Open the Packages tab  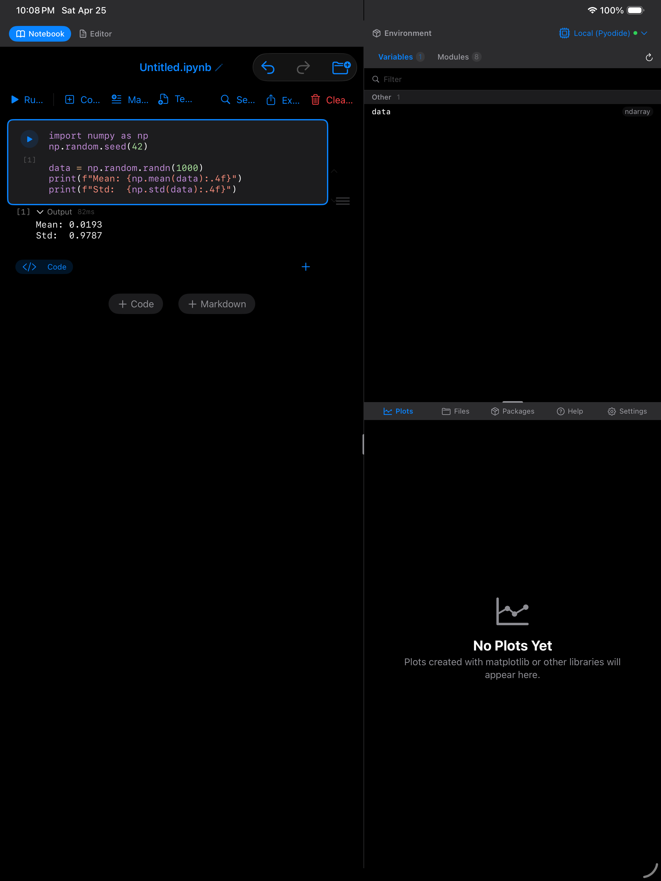tap(512, 411)
